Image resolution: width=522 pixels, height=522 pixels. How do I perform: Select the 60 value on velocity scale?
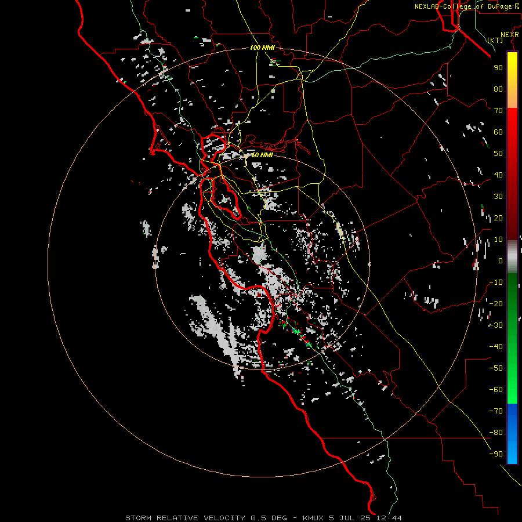coord(498,132)
